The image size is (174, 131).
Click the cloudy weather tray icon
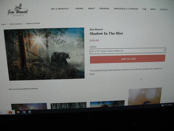(163, 105)
